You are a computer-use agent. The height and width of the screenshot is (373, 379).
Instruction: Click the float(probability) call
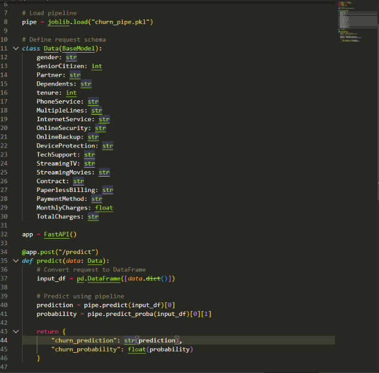coord(160,349)
